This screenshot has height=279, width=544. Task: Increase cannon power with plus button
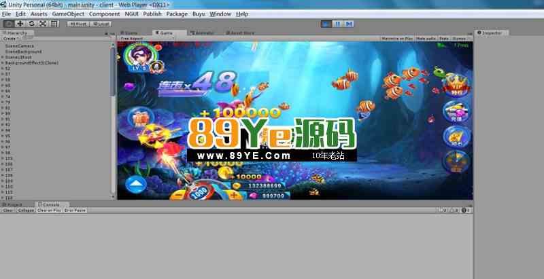pyautogui.click(x=234, y=196)
